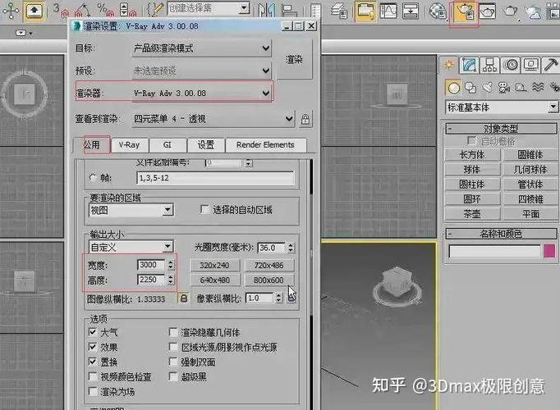560x410 pixels.
Task: Click the 渲染 render button
Action: pos(294,60)
